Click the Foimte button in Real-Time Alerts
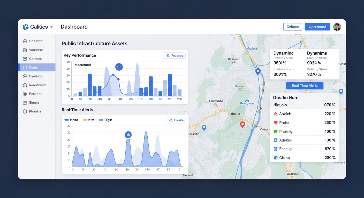 [x=176, y=120]
